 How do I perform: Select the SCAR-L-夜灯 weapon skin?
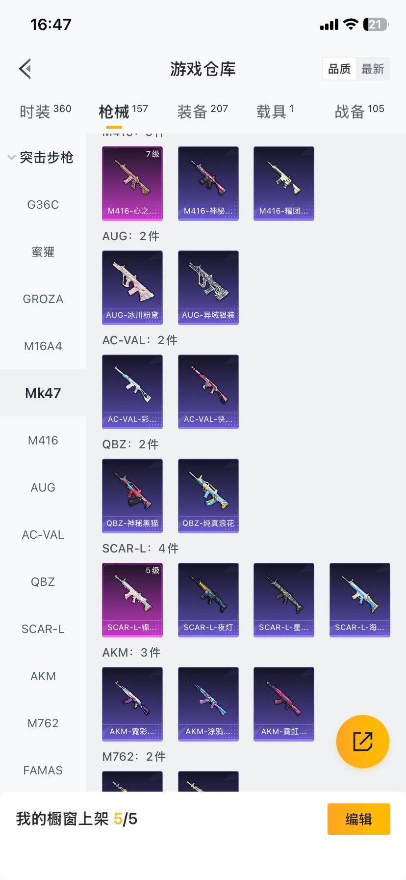point(208,600)
